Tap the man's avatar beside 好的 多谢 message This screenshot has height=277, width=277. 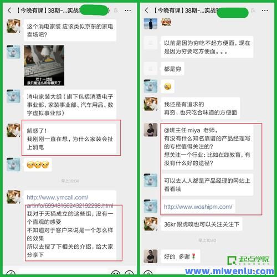[x=151, y=256]
